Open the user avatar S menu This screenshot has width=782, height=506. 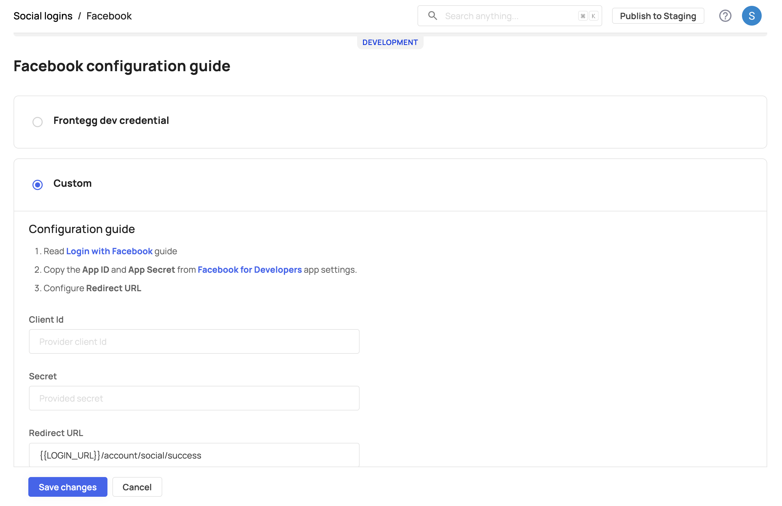[x=751, y=16]
